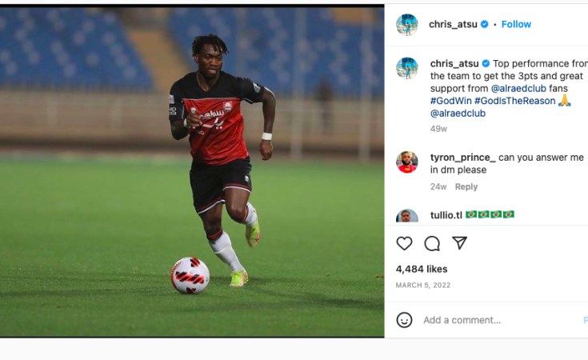The height and width of the screenshot is (360, 588).
Task: Reply to tyron_prince_ comment
Action: point(466,186)
